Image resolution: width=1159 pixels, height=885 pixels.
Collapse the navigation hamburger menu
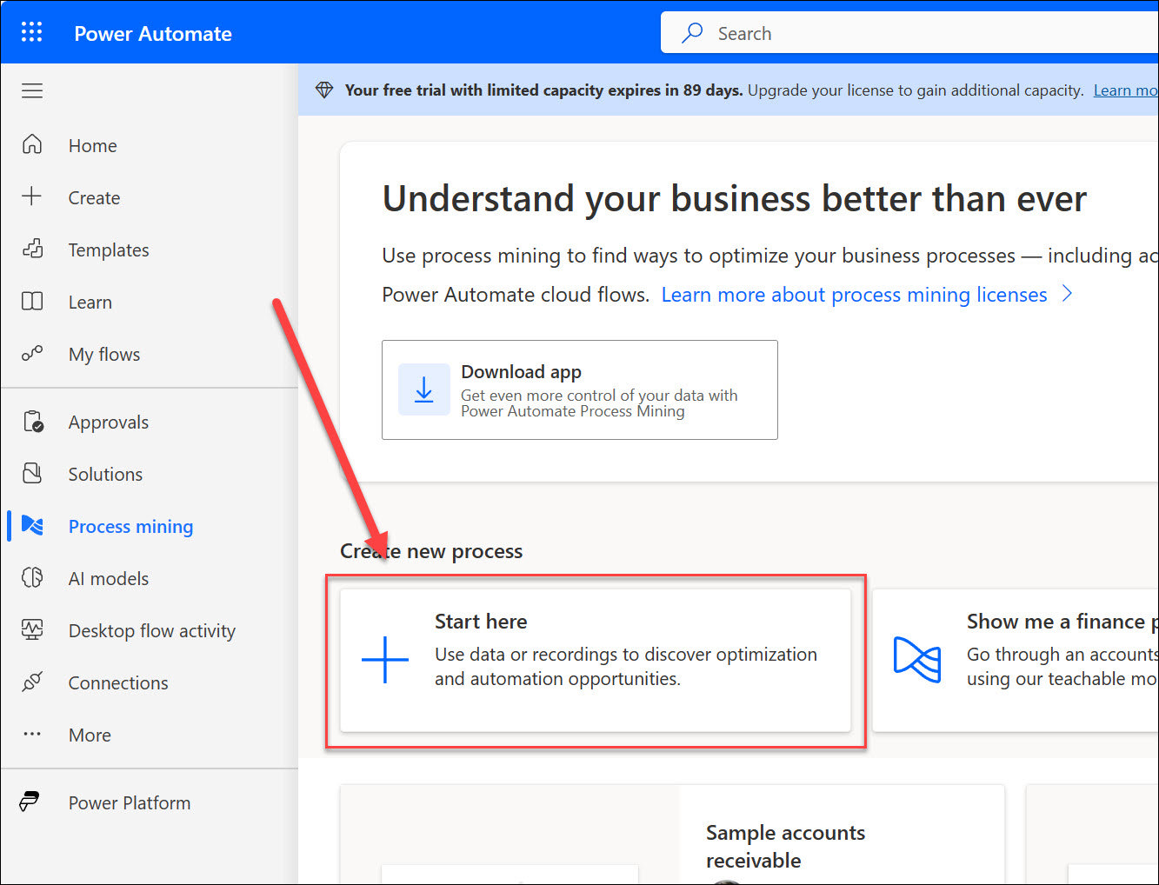coord(32,90)
